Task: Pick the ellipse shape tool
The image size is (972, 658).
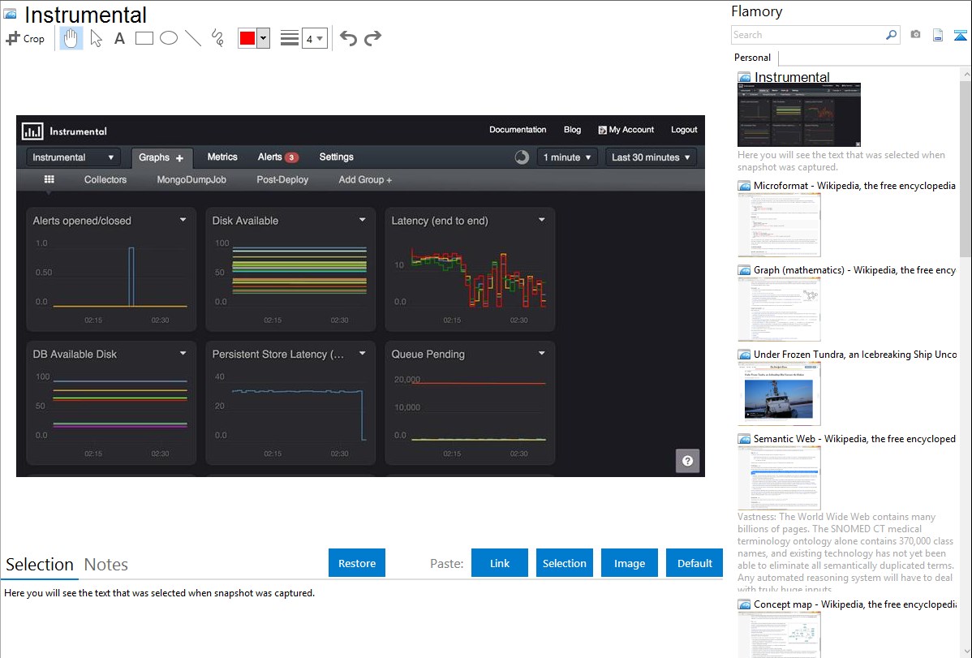Action: (x=169, y=38)
